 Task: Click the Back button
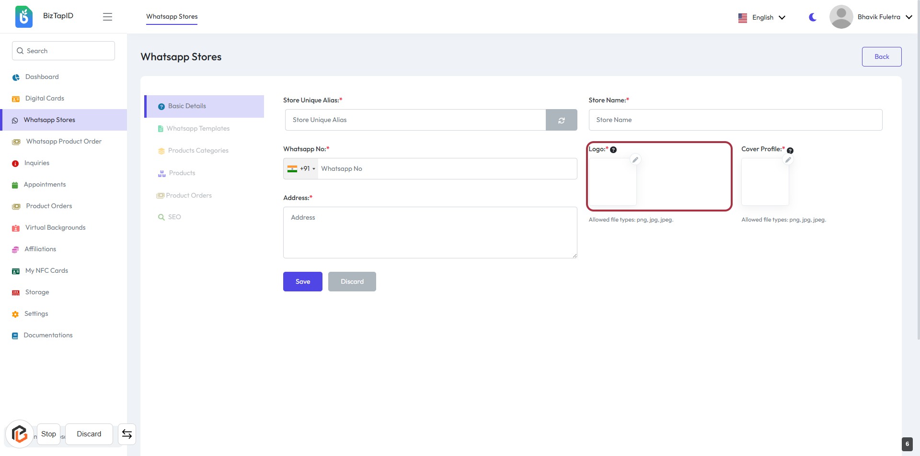coord(881,57)
